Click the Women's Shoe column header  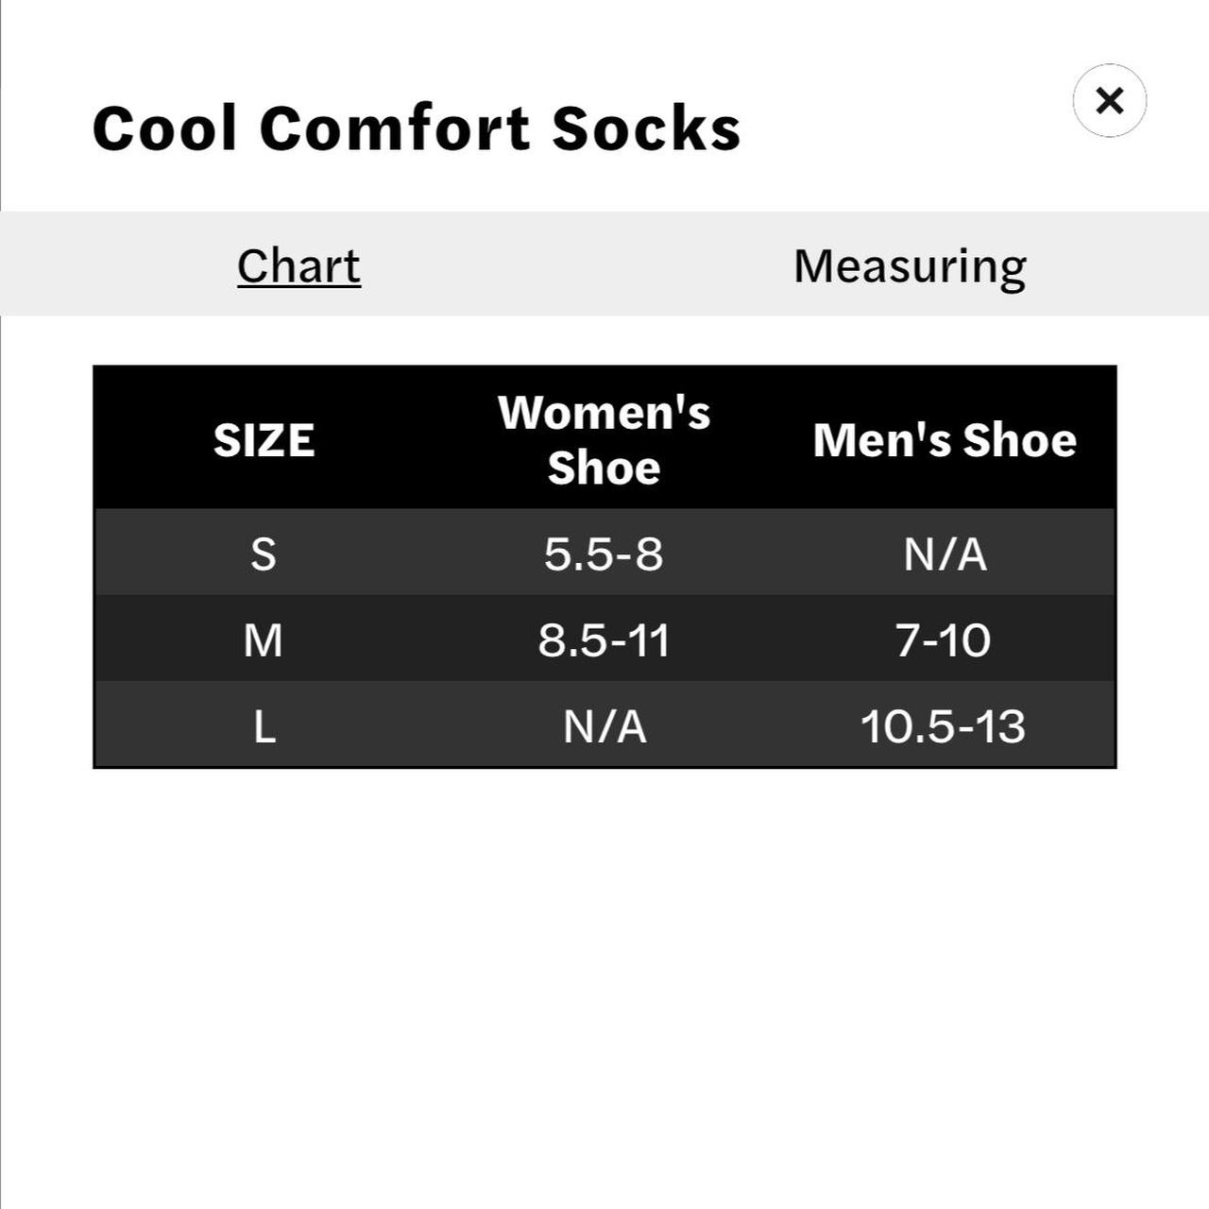(604, 437)
